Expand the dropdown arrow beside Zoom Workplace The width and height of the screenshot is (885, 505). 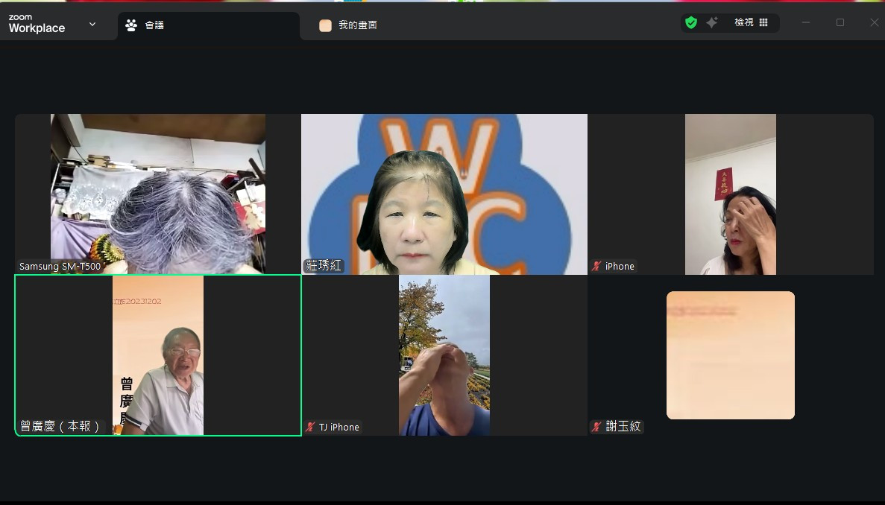click(92, 24)
